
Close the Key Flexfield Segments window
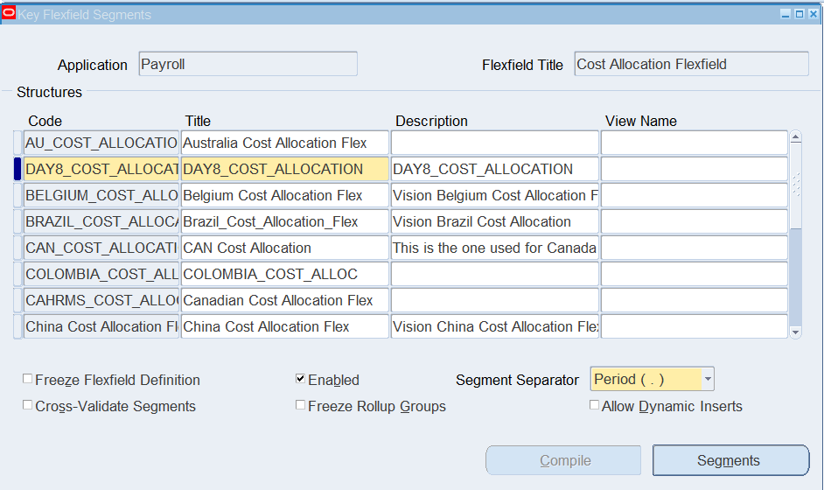point(813,14)
